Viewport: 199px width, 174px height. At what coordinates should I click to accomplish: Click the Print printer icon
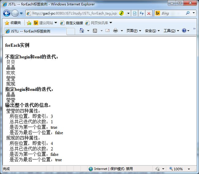115,31
